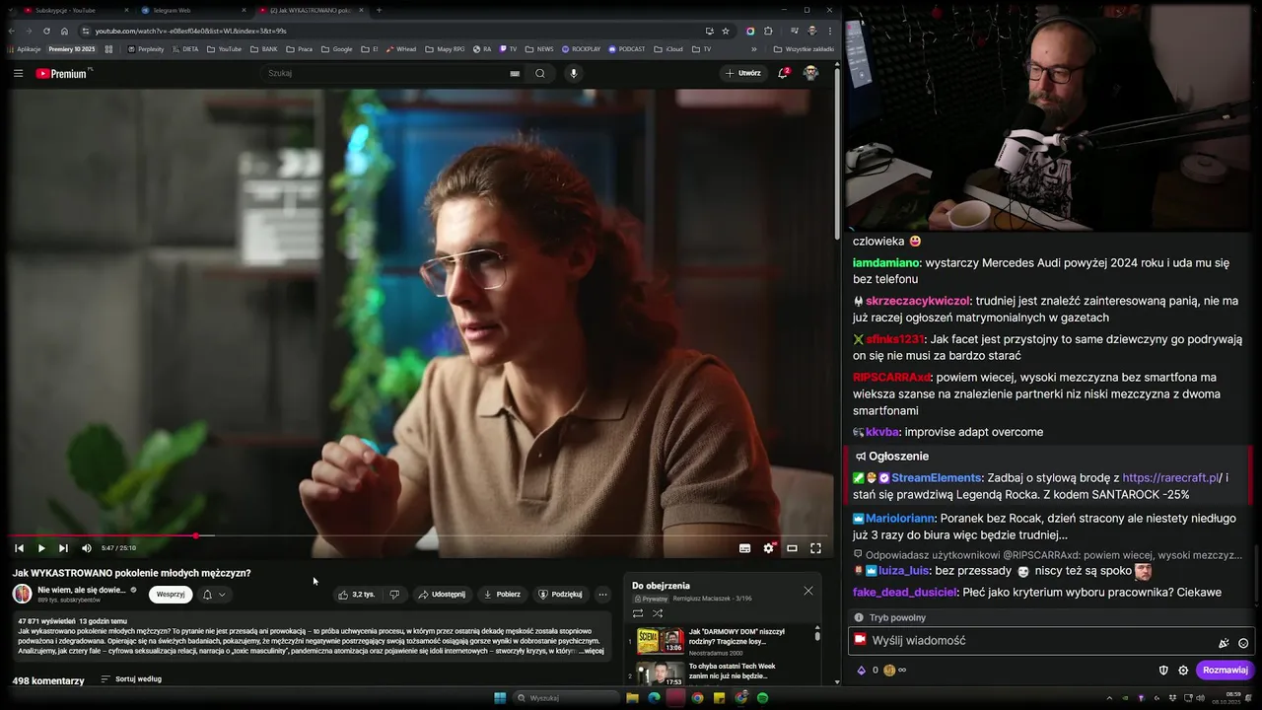The height and width of the screenshot is (710, 1262).
Task: Open YouTube notifications bell
Action: [783, 73]
